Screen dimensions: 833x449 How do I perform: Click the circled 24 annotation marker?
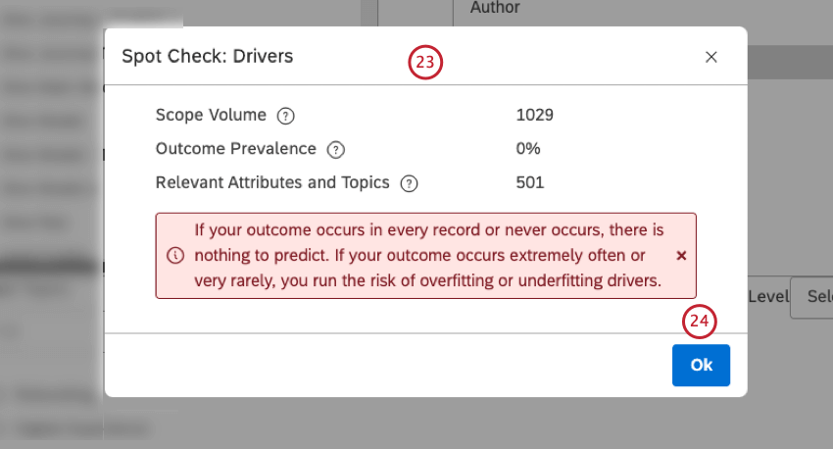pyautogui.click(x=700, y=323)
